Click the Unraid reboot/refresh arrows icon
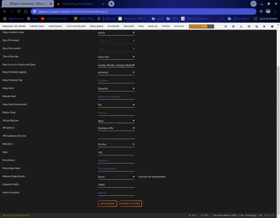280x218 pixels. pyautogui.click(x=226, y=26)
